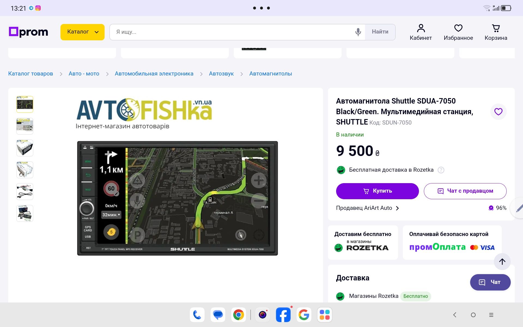Select fourth thumbnail showing unit side view
This screenshot has width=523, height=327.
coord(25,170)
